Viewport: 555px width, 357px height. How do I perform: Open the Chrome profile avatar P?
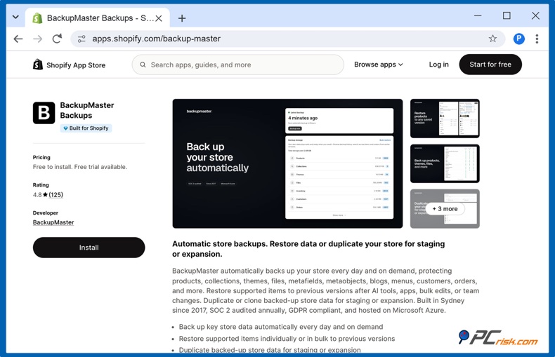coord(519,39)
